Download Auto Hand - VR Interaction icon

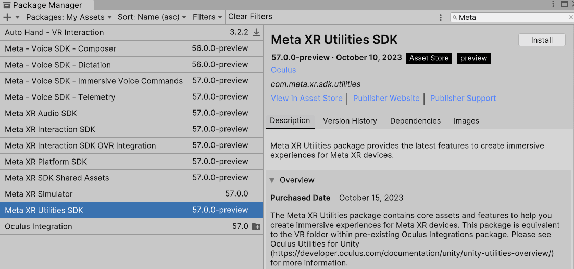coord(256,33)
